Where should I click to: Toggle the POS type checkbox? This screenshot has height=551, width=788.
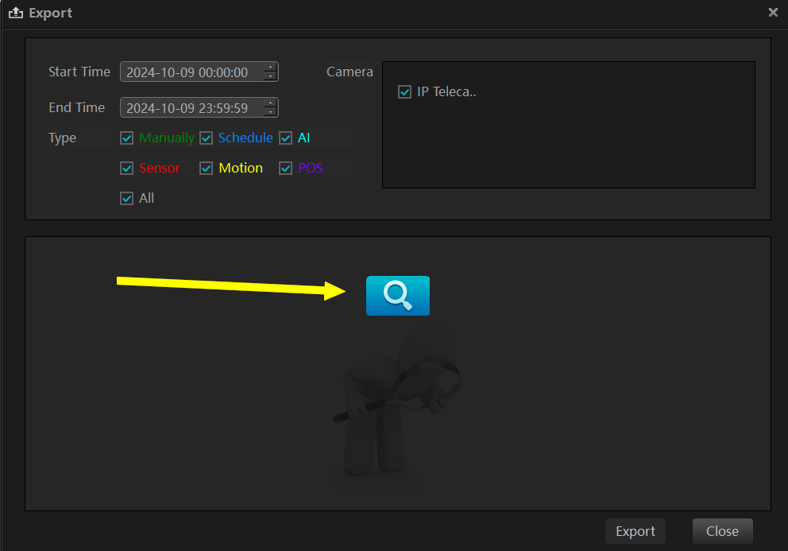pyautogui.click(x=285, y=168)
